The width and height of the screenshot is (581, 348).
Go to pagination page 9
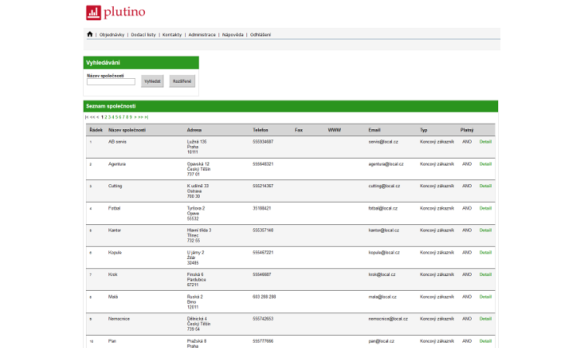(130, 117)
